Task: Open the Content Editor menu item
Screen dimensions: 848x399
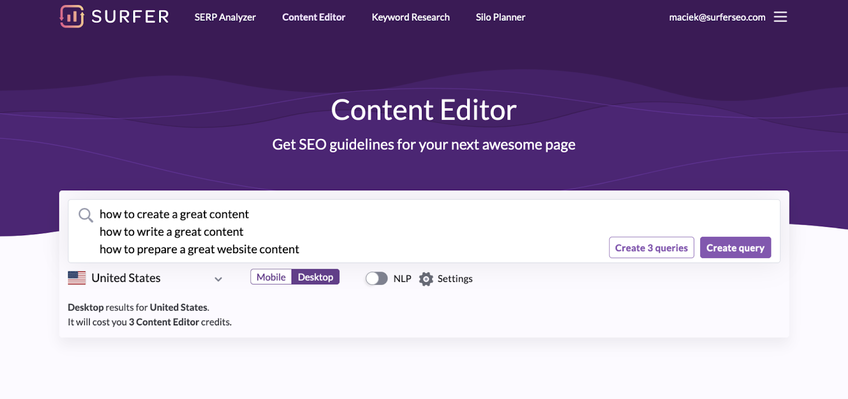Action: [x=314, y=17]
